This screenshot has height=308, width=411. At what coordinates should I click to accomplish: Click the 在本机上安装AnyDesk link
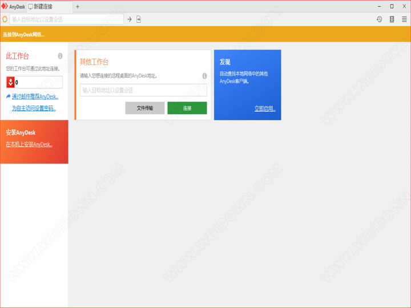(x=29, y=144)
